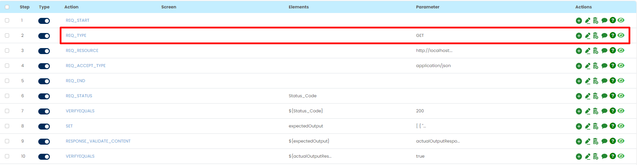This screenshot has height=165, width=637.
Task: Edit step 7 VERIFYEQUALS with pencil icon
Action: tap(587, 111)
